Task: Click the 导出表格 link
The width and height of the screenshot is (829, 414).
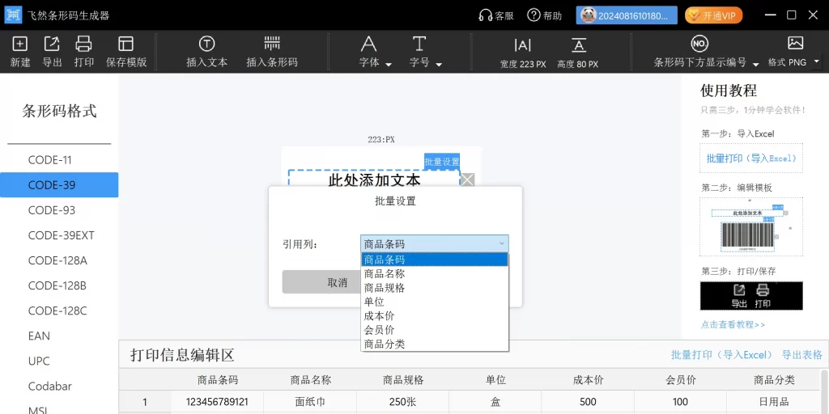Action: click(802, 355)
